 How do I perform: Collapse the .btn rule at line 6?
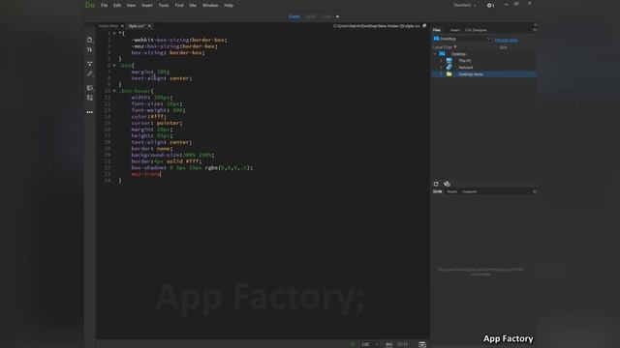click(x=114, y=66)
